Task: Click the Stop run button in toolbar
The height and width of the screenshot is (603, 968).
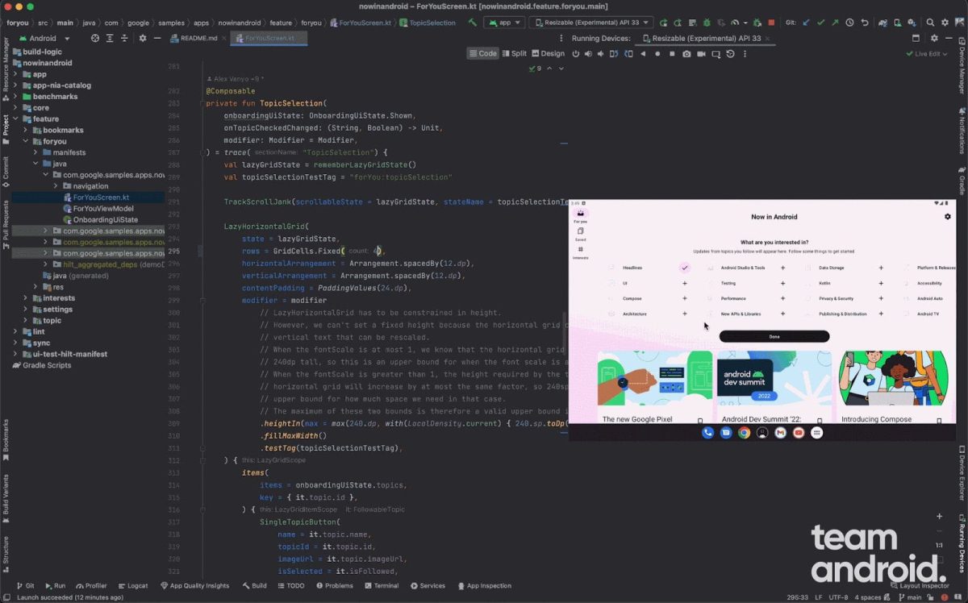Action: coord(771,23)
